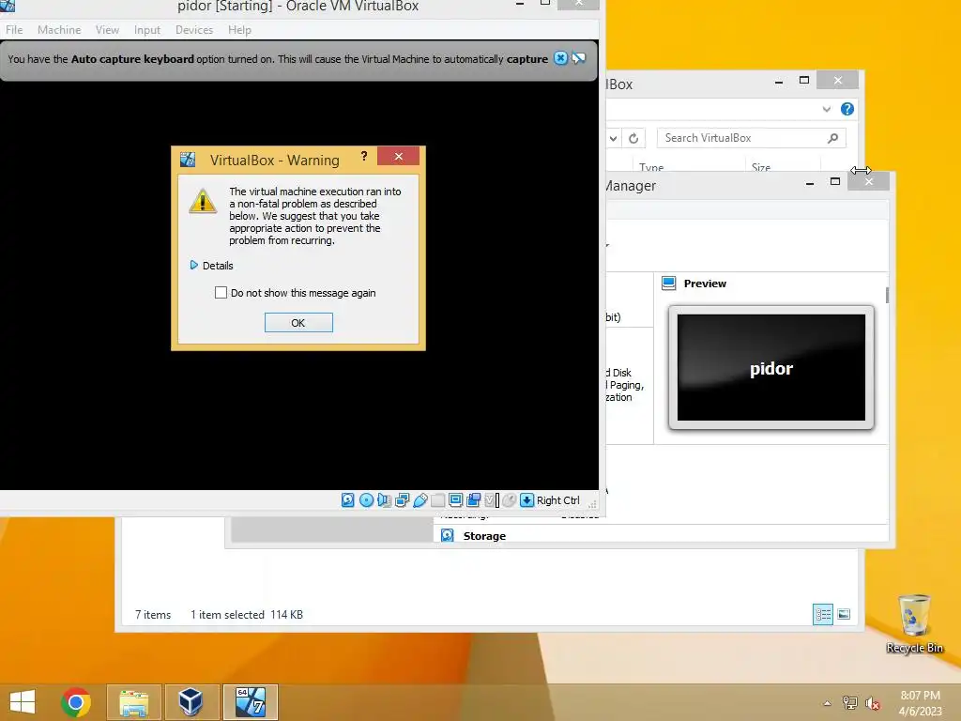Click the shared folders status icon
This screenshot has height=721, width=961.
(437, 500)
